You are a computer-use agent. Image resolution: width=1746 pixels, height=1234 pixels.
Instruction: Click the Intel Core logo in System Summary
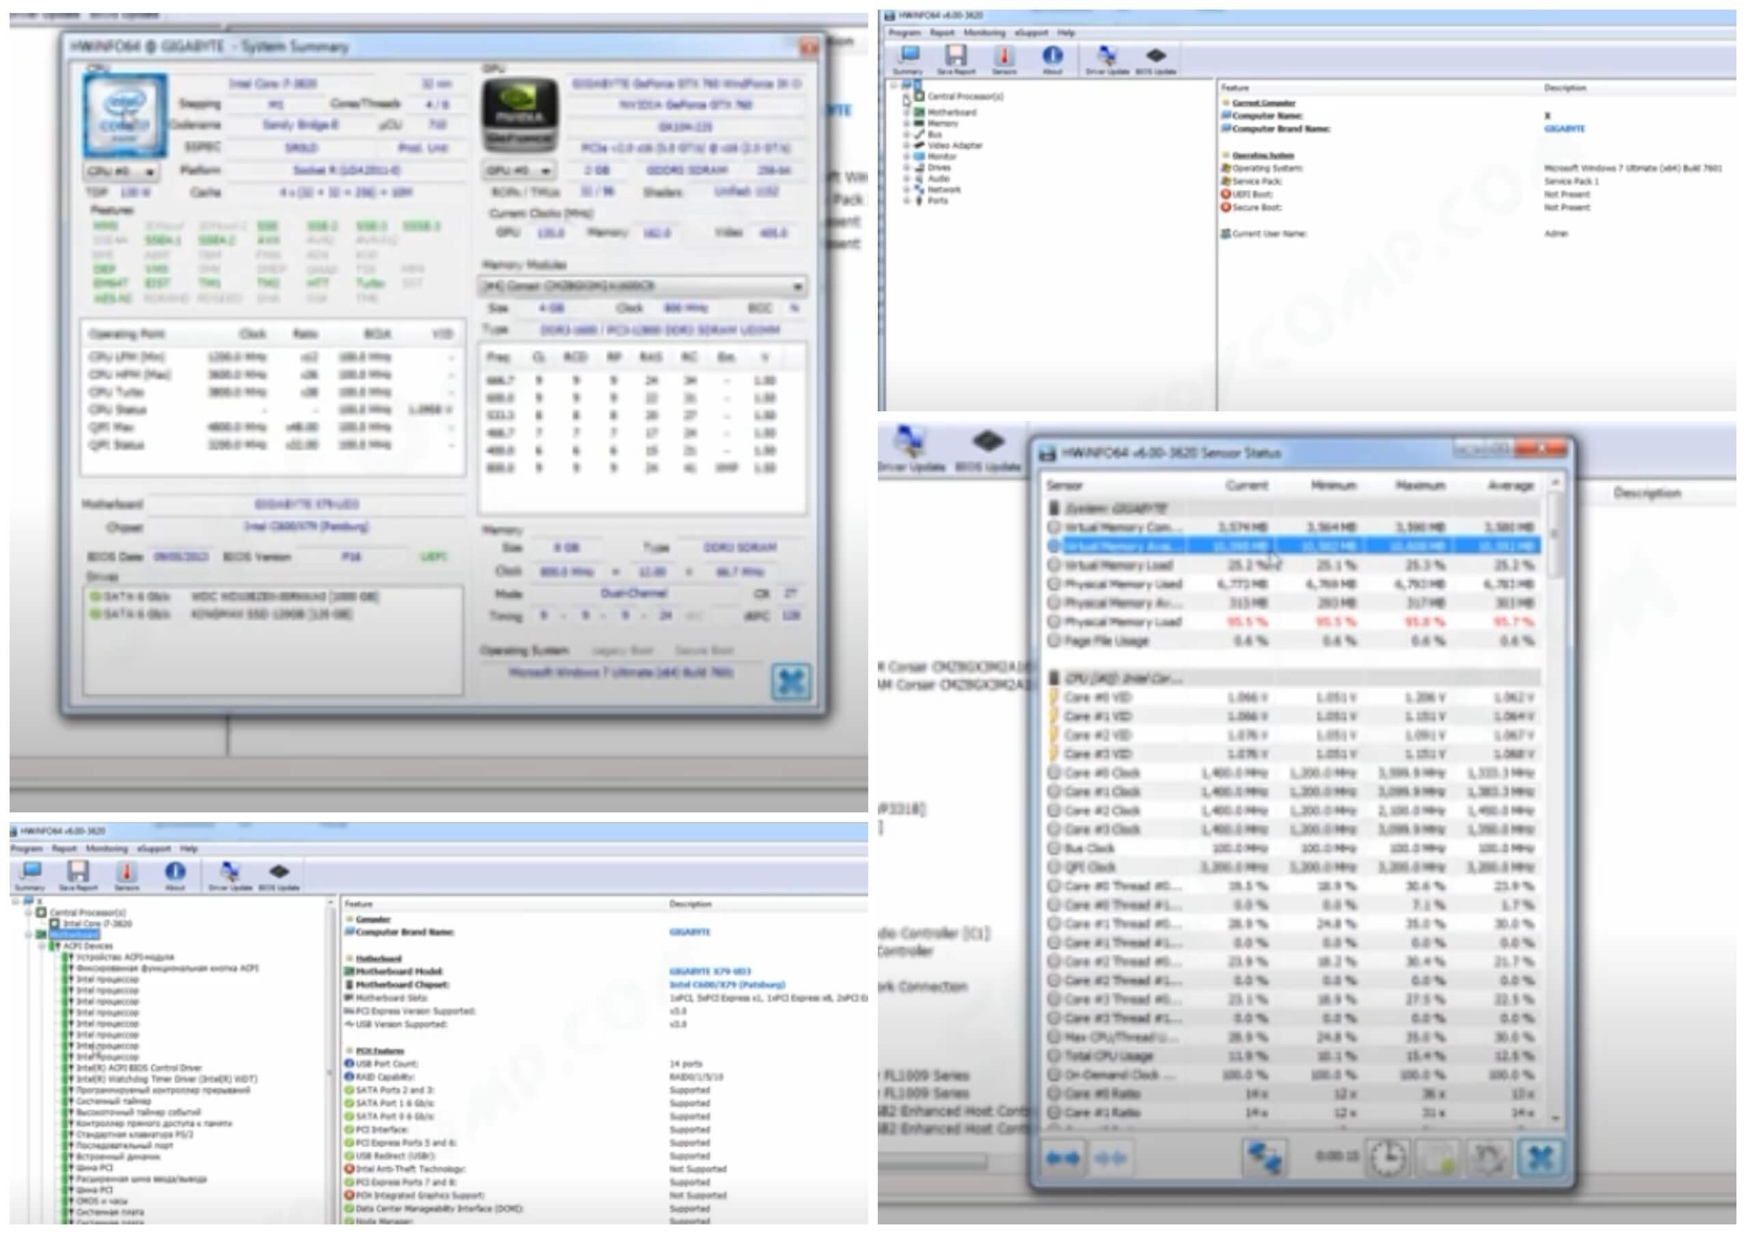coord(126,115)
